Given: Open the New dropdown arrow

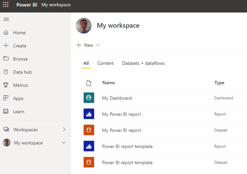Looking at the screenshot, I should [x=98, y=45].
